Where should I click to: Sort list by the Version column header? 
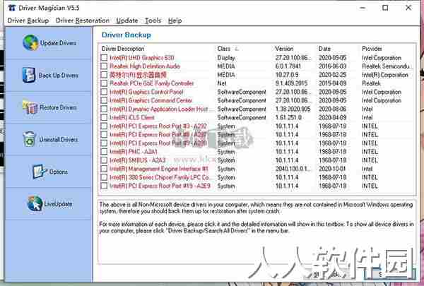284,49
